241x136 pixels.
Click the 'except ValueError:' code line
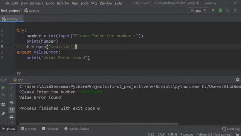coord(38,52)
